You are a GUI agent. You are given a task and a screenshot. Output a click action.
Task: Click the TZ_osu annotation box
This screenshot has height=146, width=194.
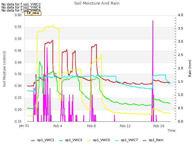pyautogui.click(x=33, y=13)
